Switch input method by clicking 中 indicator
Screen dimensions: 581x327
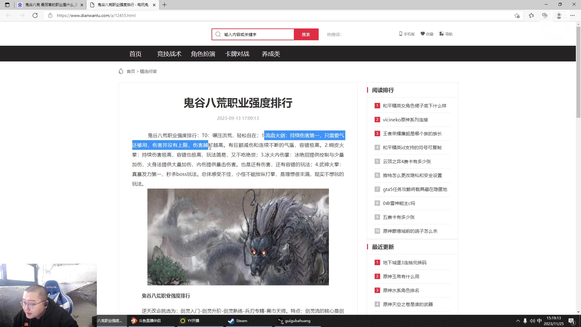click(x=539, y=321)
